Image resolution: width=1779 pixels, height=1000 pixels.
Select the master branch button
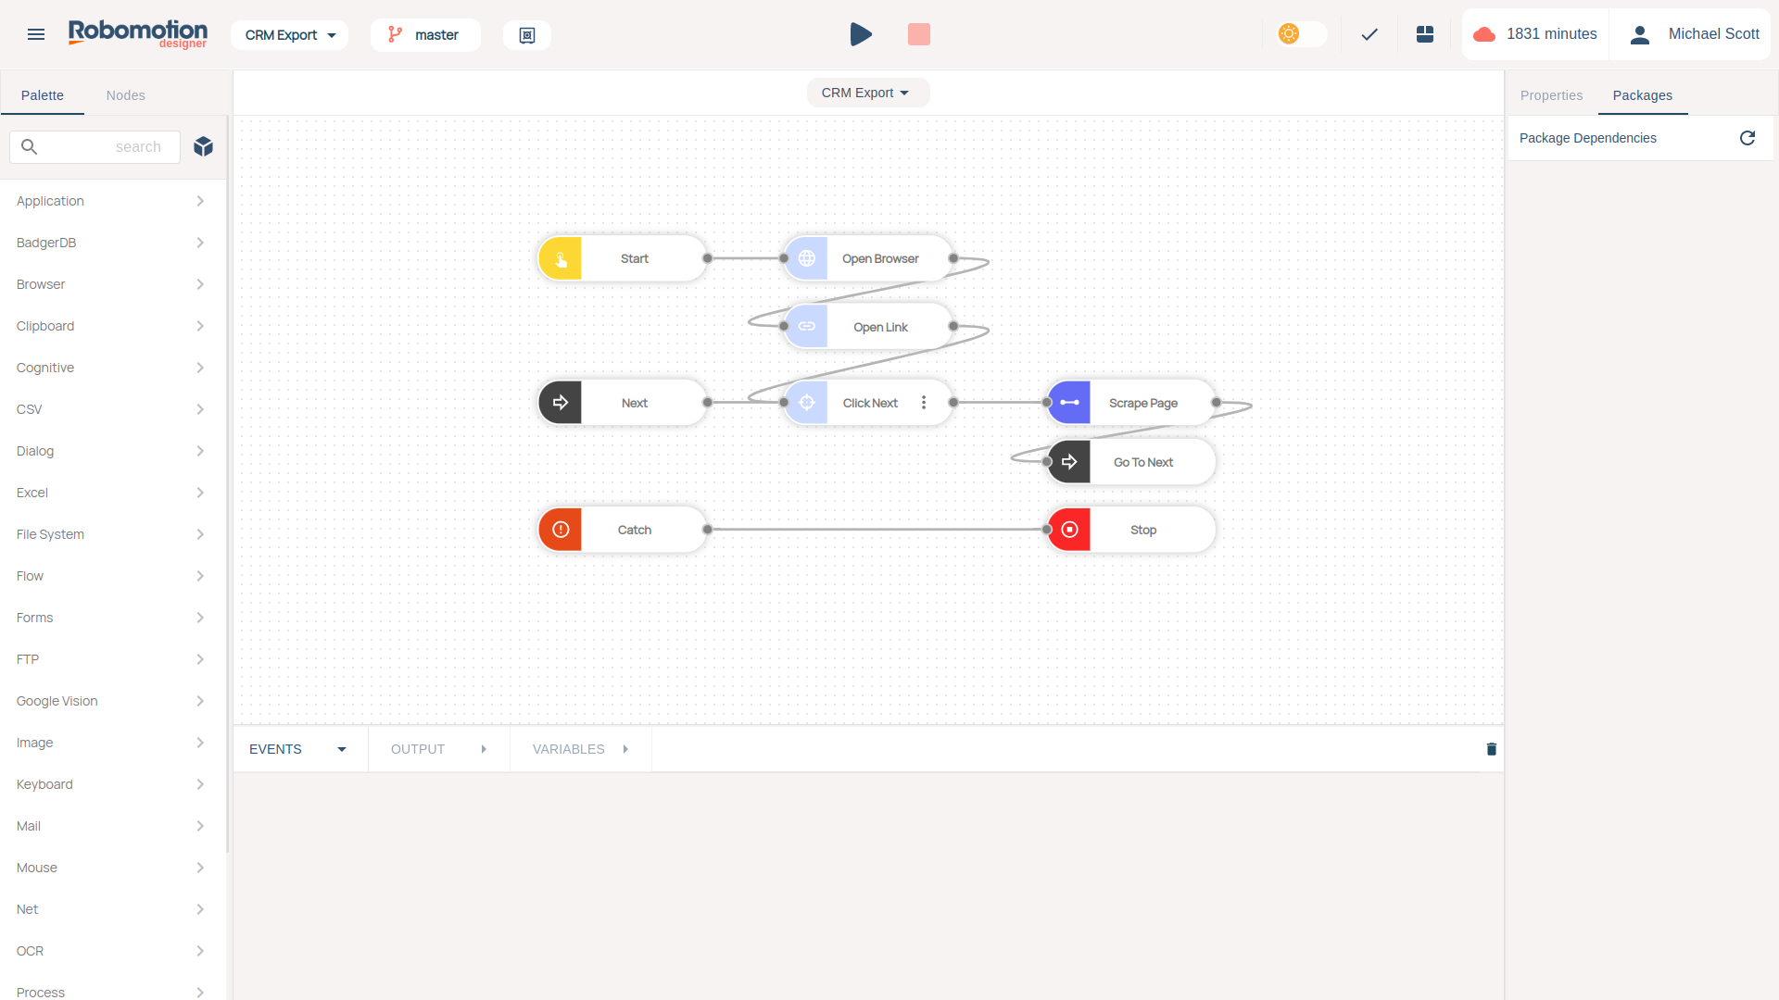425,35
